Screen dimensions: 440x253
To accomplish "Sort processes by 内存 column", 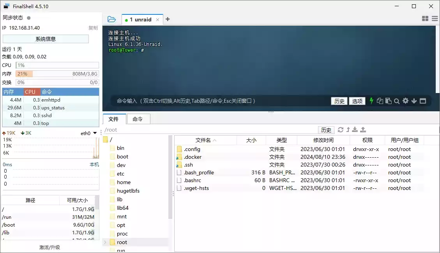I will click(x=13, y=92).
